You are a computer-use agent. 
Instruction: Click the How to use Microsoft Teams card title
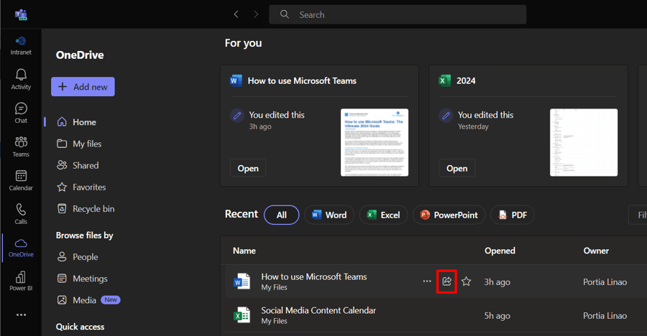click(302, 81)
